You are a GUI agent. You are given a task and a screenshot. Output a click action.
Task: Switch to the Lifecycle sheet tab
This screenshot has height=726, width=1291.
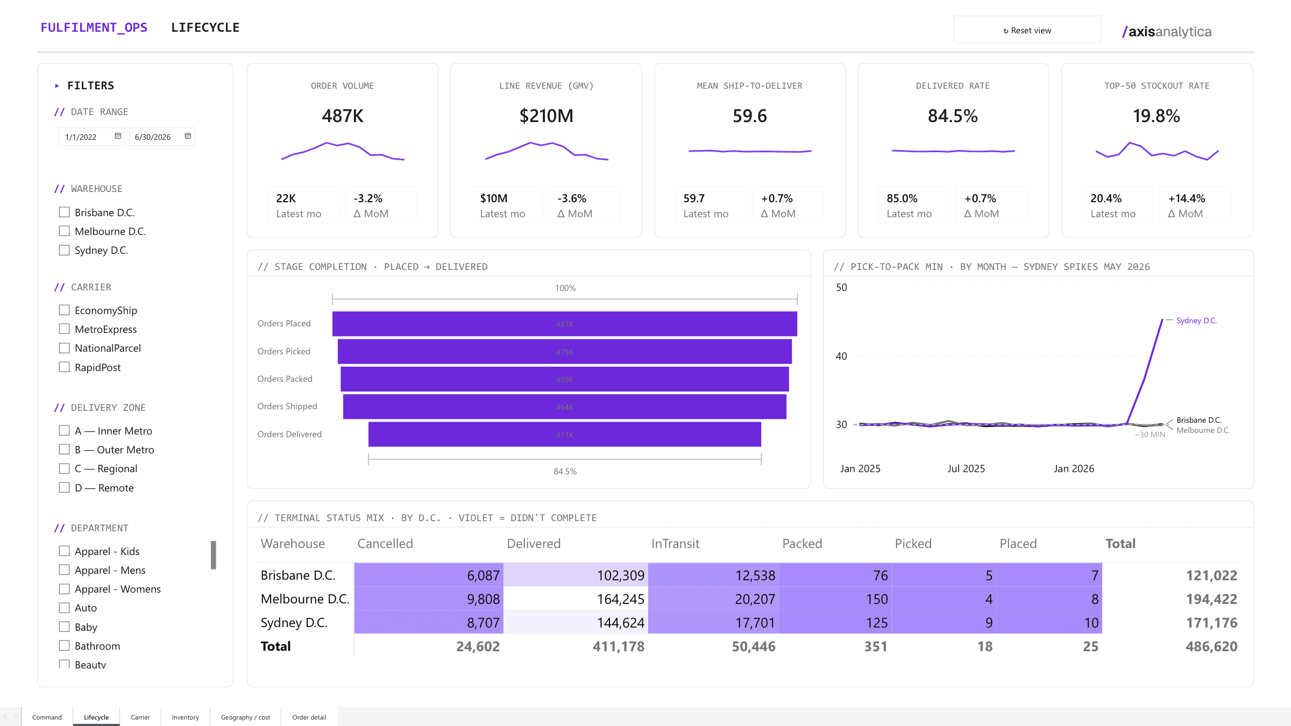point(96,717)
